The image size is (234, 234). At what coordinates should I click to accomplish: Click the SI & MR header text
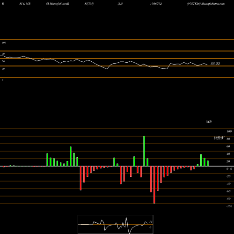click(x=25, y=4)
